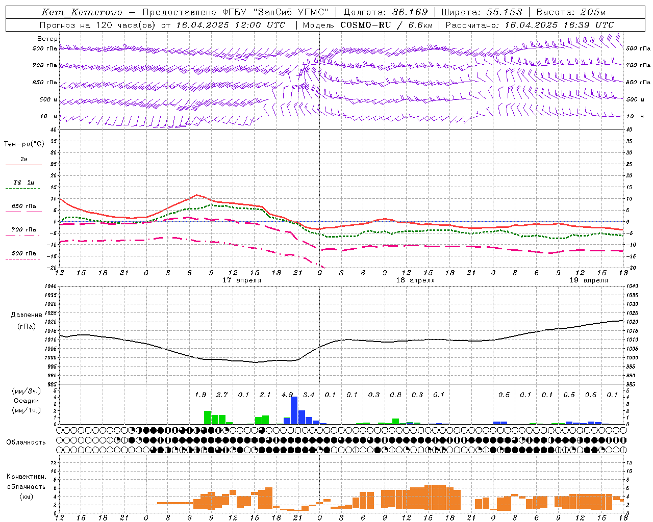The image size is (653, 522).
Task: Click the dashed line sample under the 500 гПа temperature legend
Action: 23,259
